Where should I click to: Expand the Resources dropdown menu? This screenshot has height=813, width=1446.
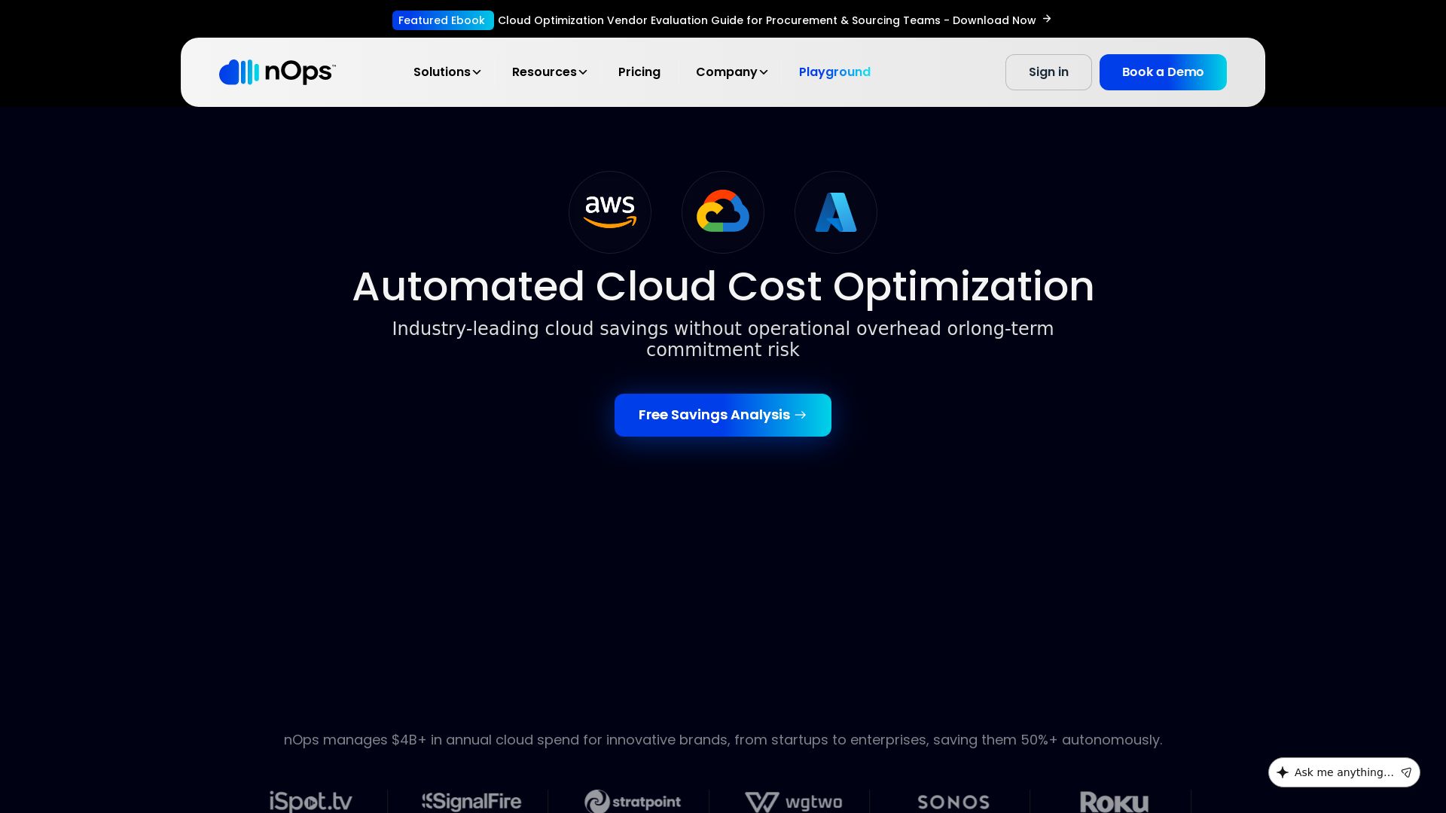[549, 72]
